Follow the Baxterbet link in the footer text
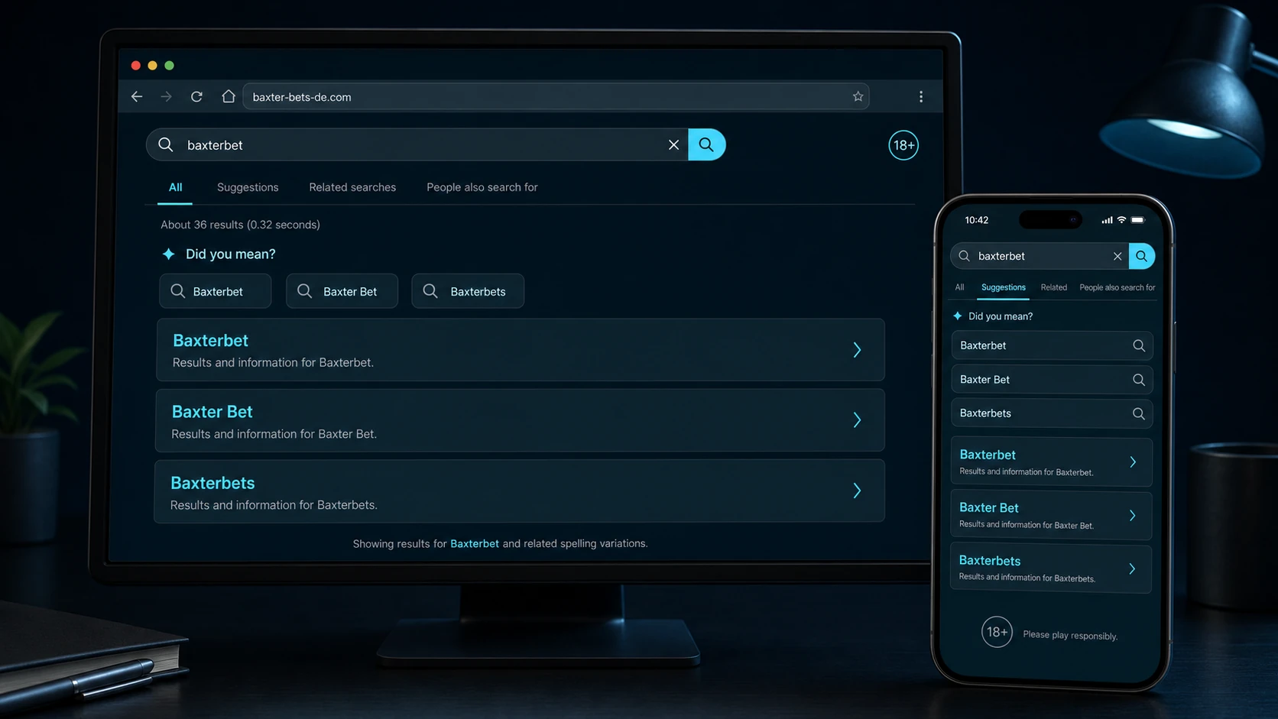 (x=475, y=543)
